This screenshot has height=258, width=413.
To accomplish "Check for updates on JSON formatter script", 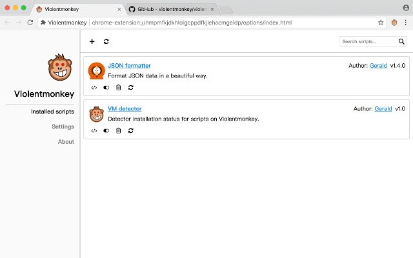I will point(130,87).
